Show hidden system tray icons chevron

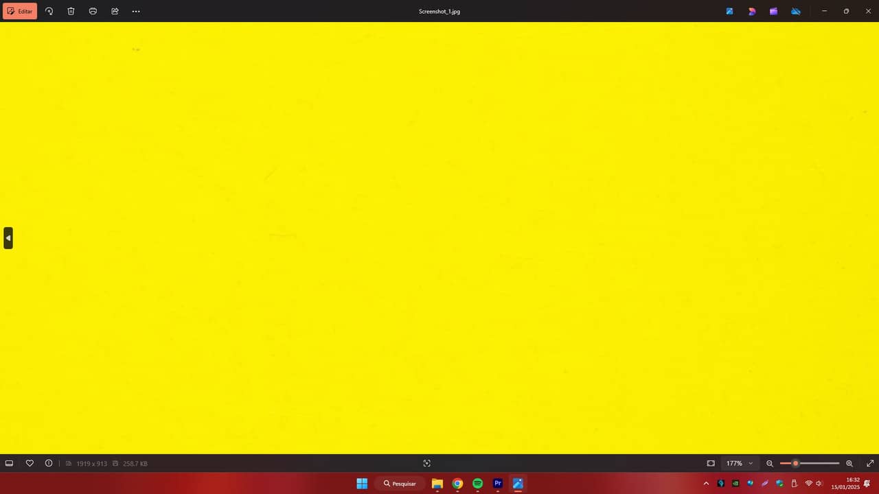click(706, 483)
